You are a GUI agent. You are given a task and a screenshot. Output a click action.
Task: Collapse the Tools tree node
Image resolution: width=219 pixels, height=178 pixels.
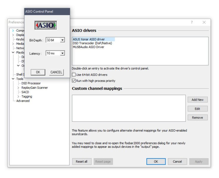coord(13,79)
